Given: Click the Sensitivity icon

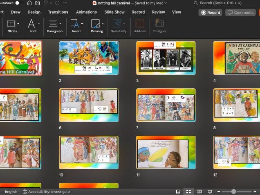Looking at the screenshot, I should pos(117,24).
